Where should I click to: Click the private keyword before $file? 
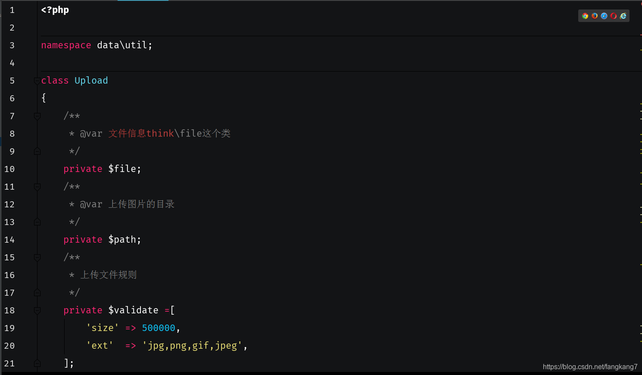(x=83, y=169)
